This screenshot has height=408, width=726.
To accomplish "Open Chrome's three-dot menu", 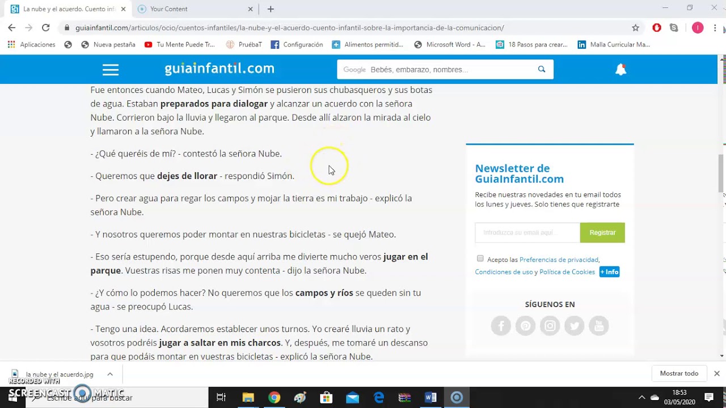I will [715, 28].
